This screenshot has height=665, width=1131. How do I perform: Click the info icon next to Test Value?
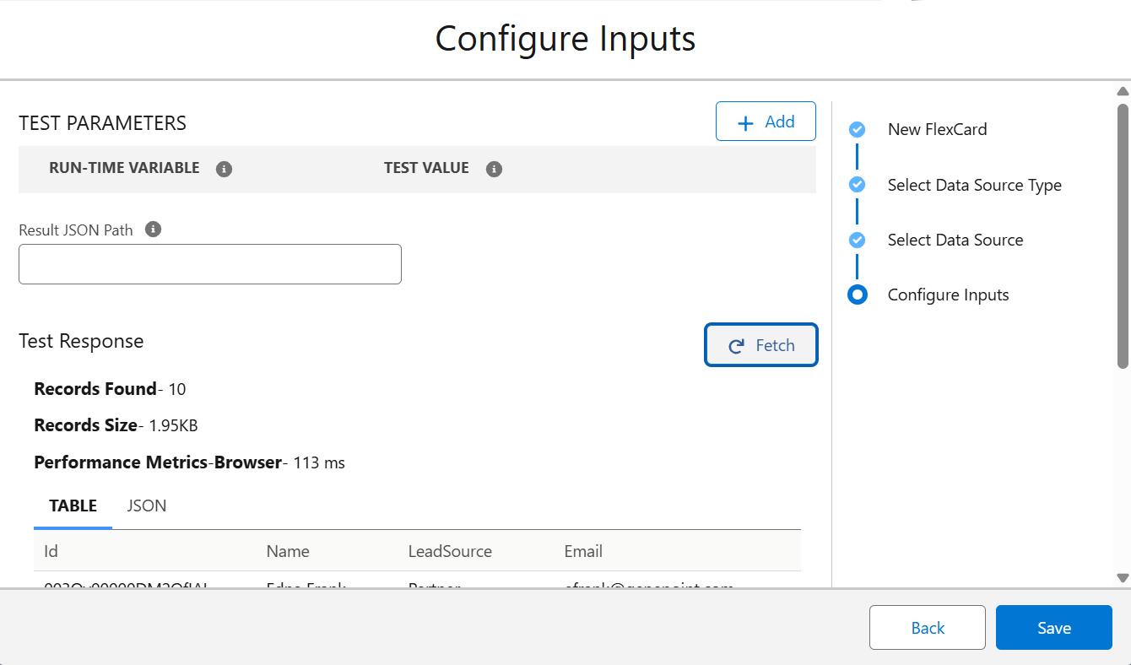point(495,169)
